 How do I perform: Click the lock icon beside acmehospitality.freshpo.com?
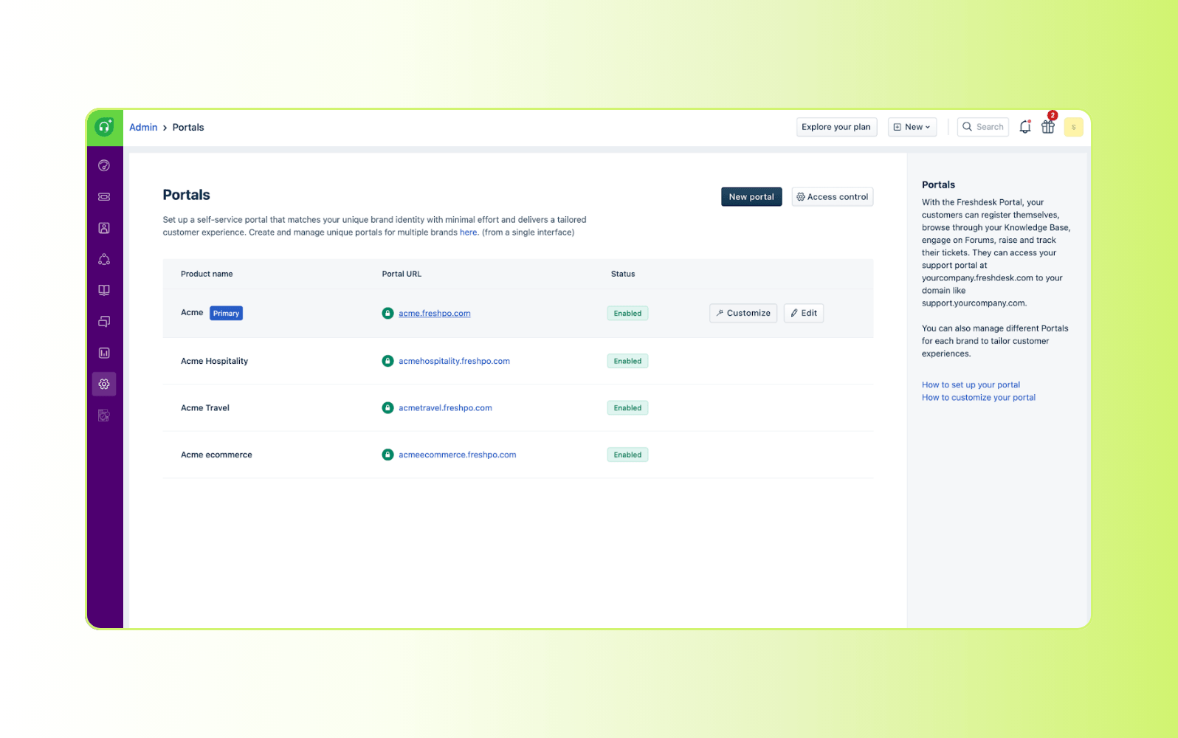[387, 361]
